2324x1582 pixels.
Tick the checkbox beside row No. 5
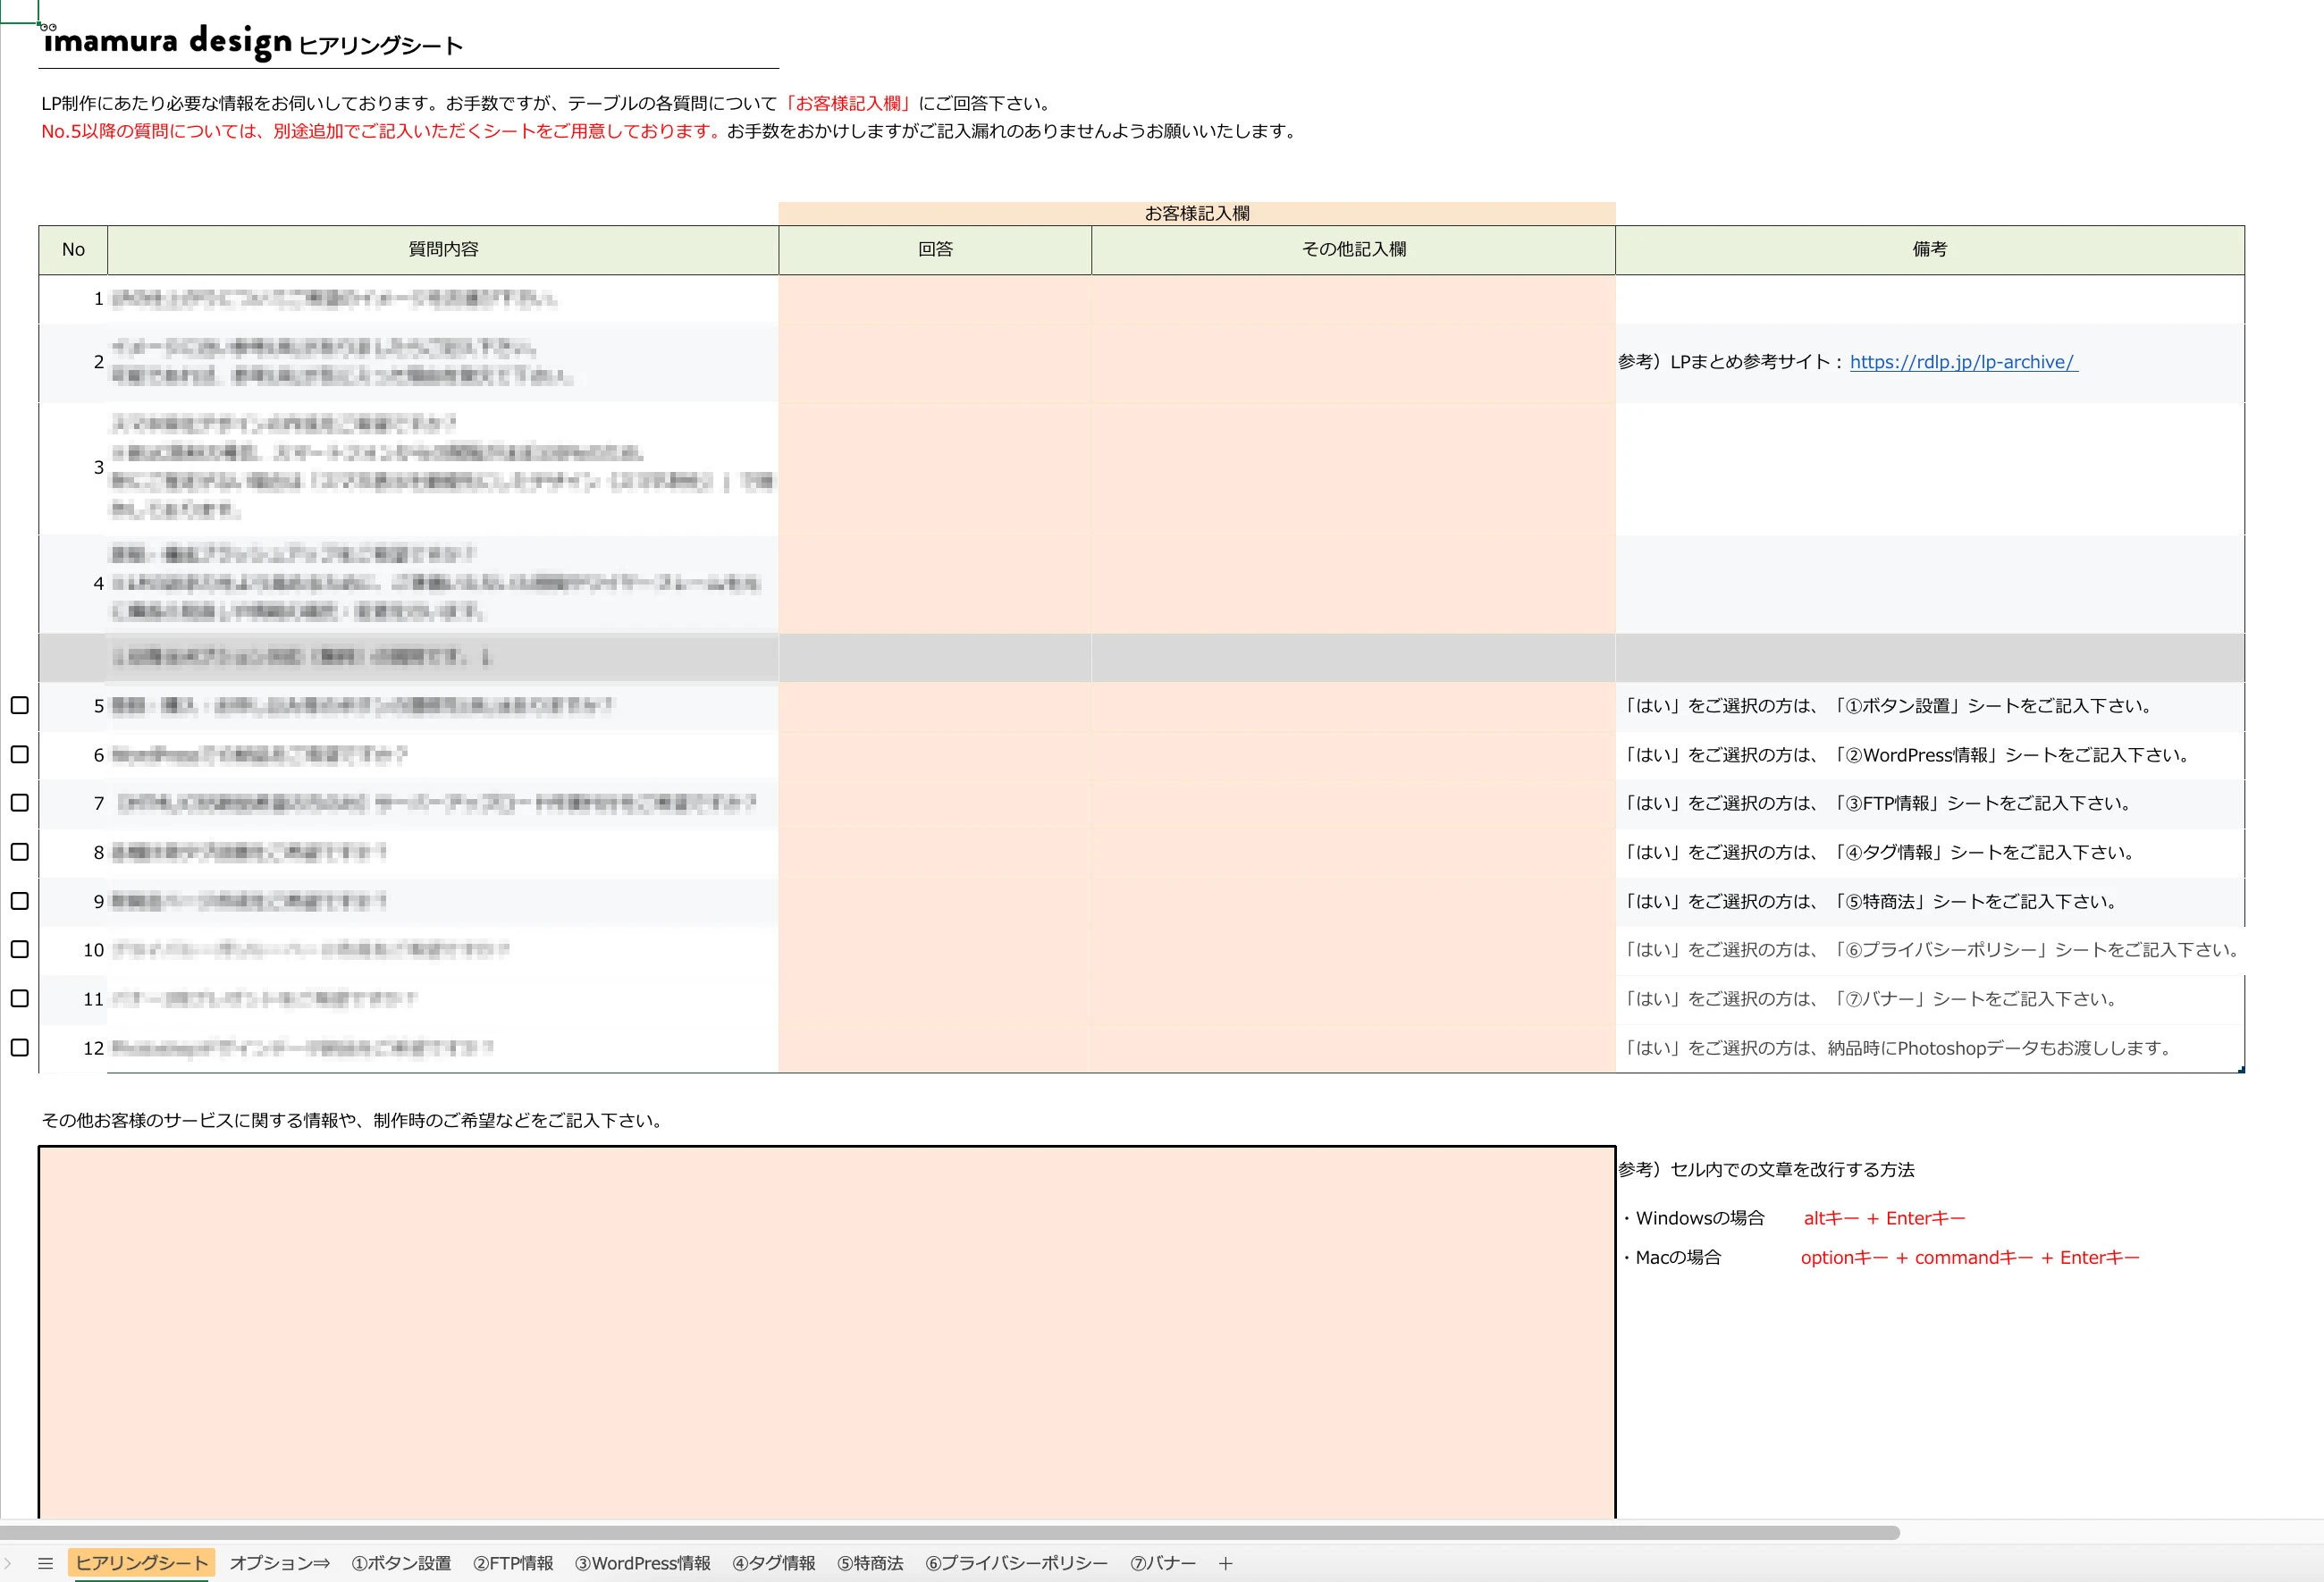[19, 705]
